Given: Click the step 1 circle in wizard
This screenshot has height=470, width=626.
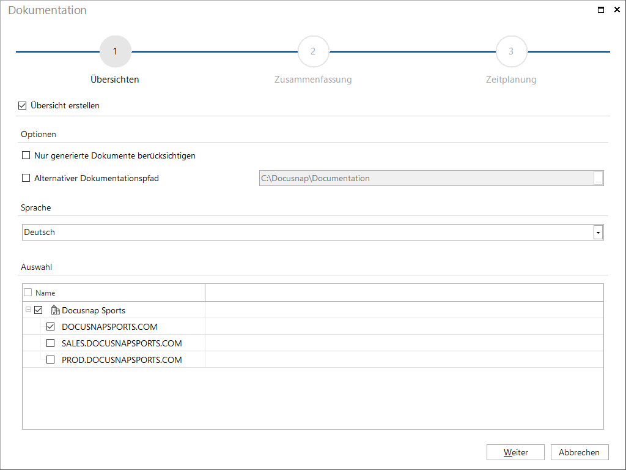Looking at the screenshot, I should pyautogui.click(x=116, y=51).
